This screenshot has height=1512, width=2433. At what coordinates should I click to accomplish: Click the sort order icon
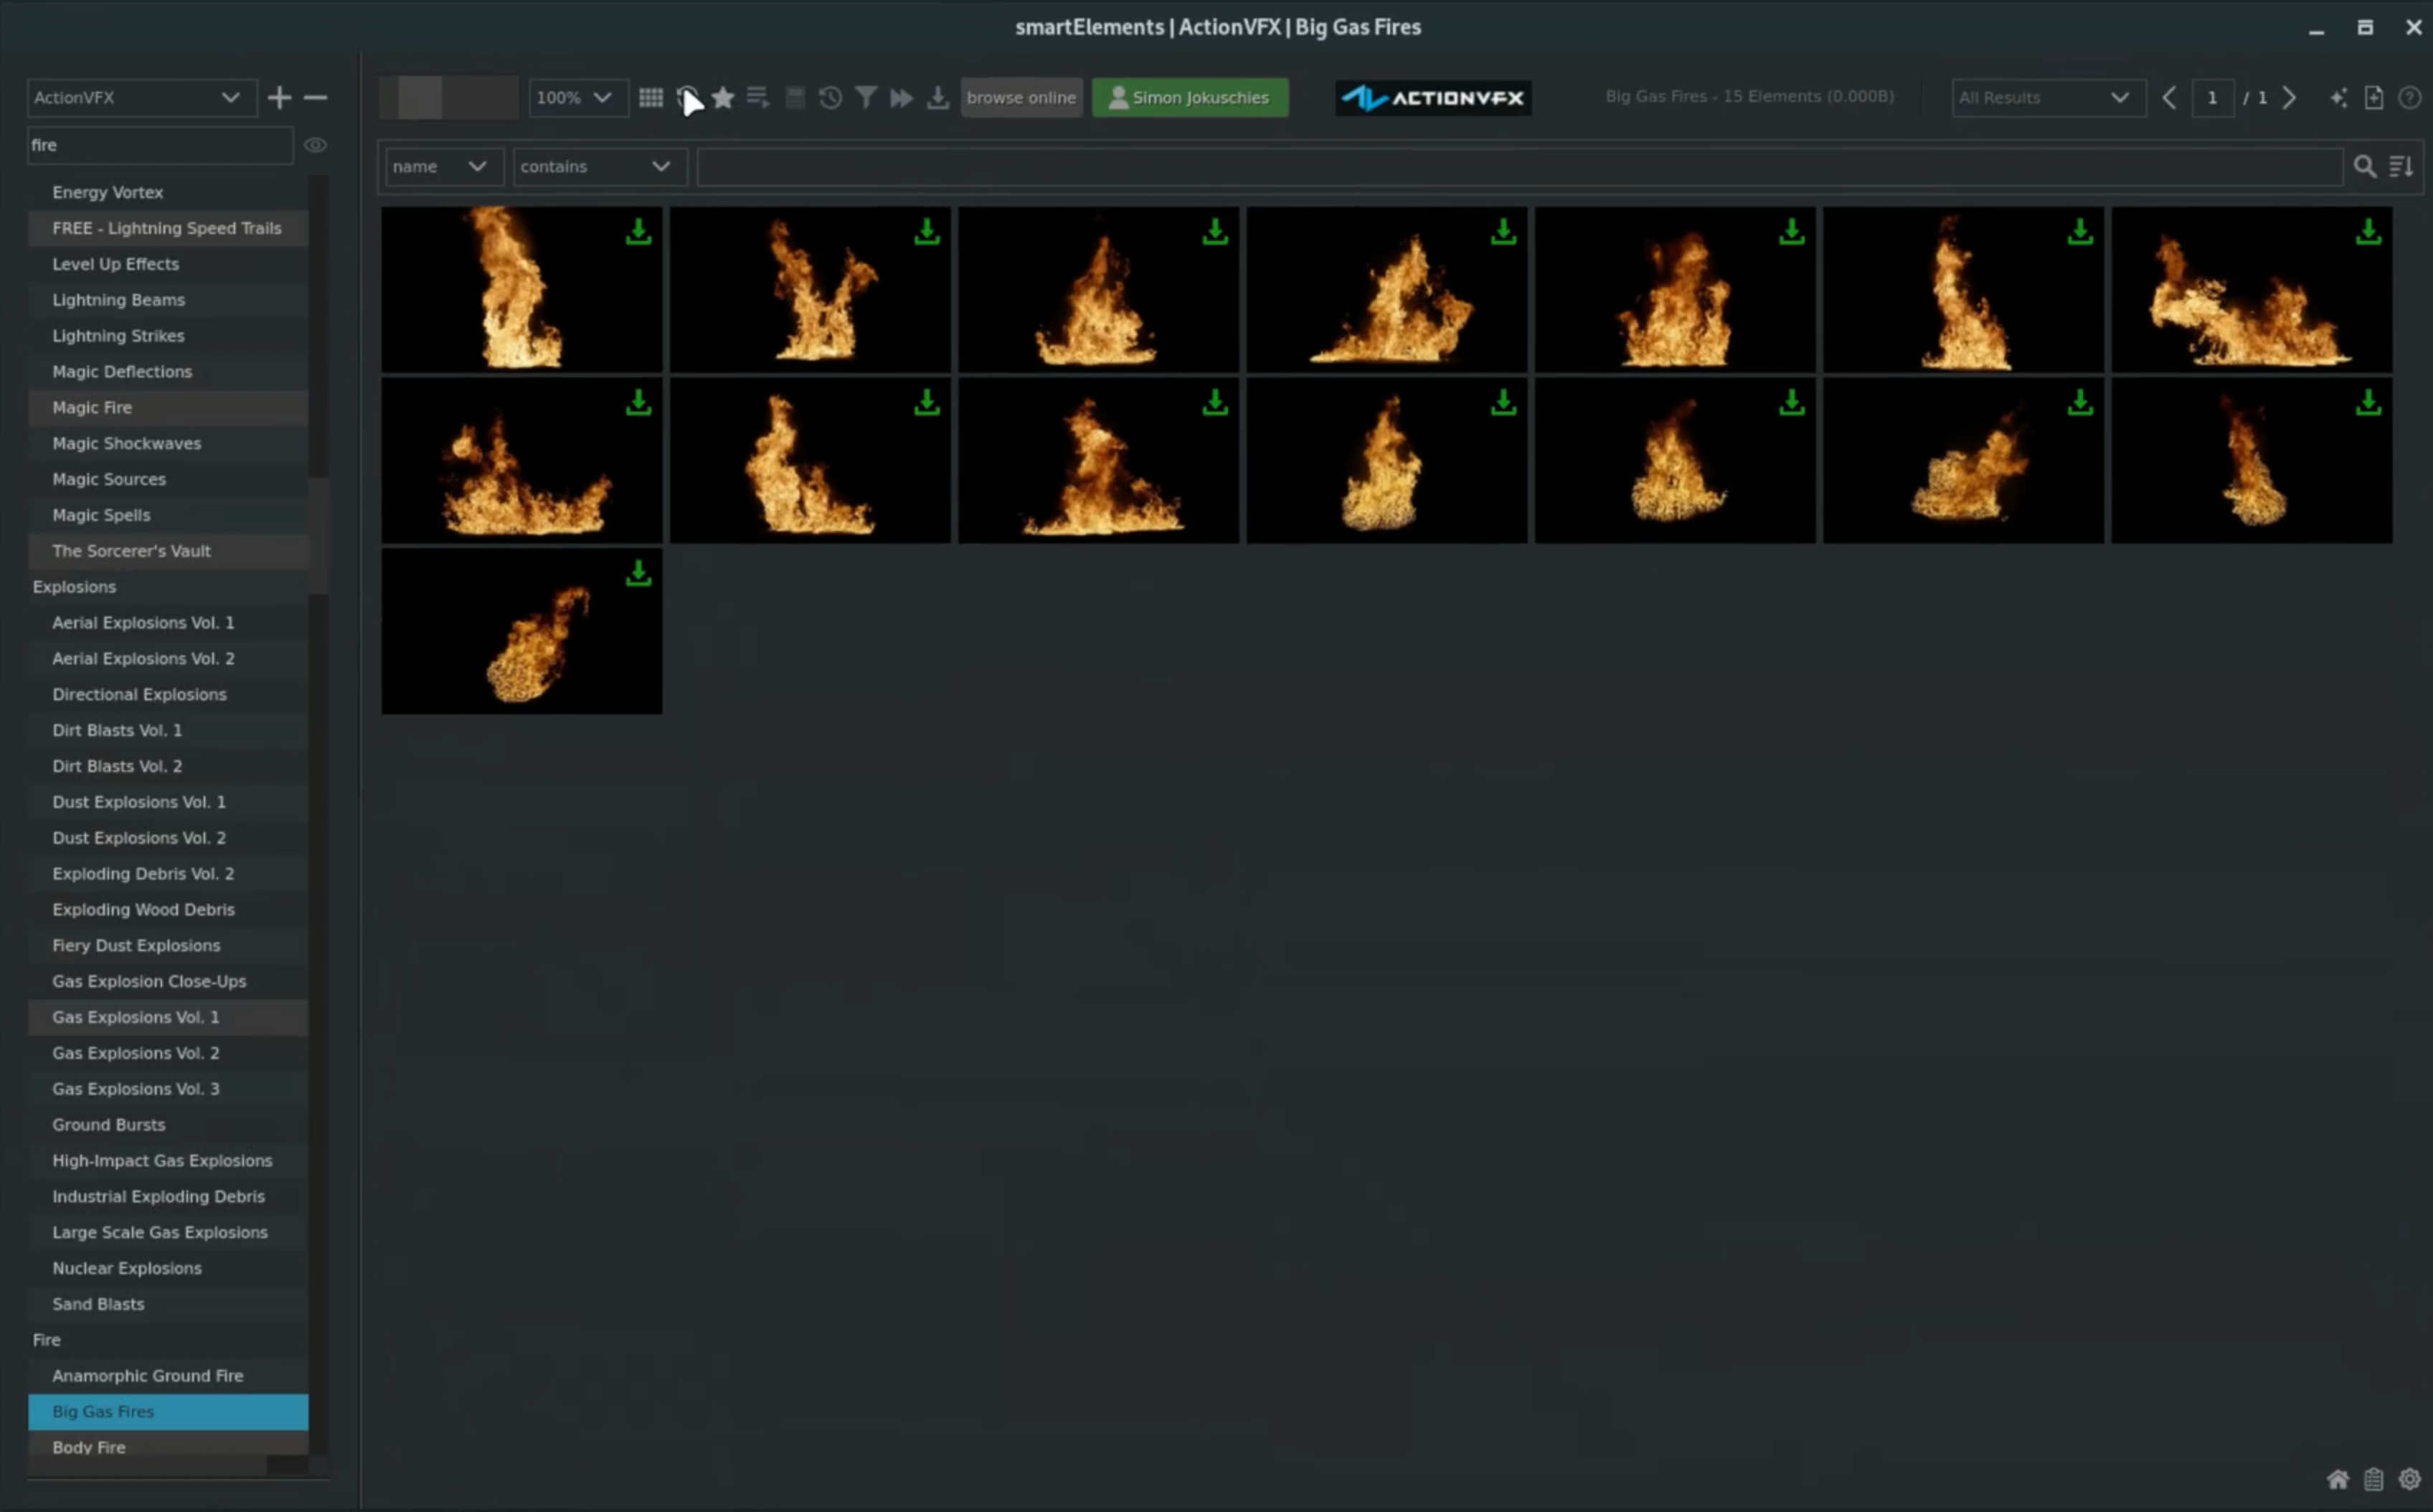click(2401, 167)
